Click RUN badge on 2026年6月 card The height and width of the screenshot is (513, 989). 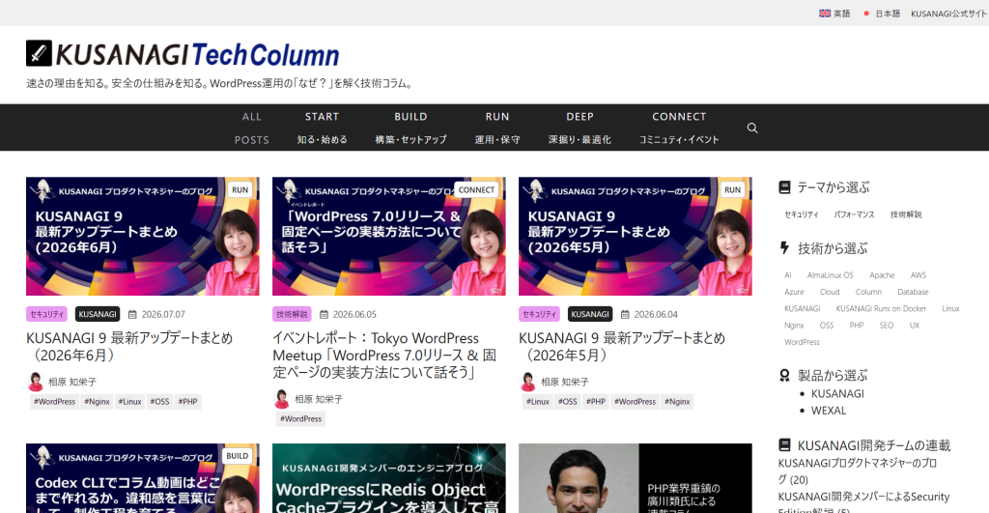coord(240,190)
